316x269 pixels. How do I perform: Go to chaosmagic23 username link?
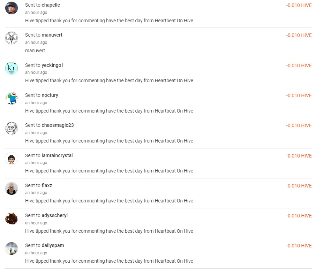click(x=58, y=125)
